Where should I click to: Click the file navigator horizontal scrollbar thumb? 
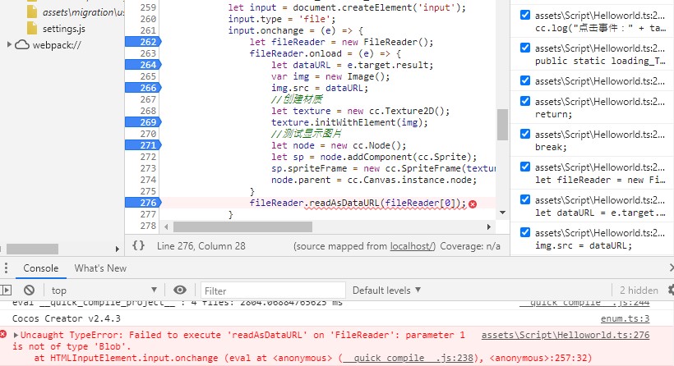coord(32,249)
